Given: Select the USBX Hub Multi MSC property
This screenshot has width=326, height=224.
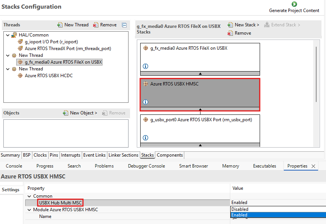Looking at the screenshot, I should 61,203.
